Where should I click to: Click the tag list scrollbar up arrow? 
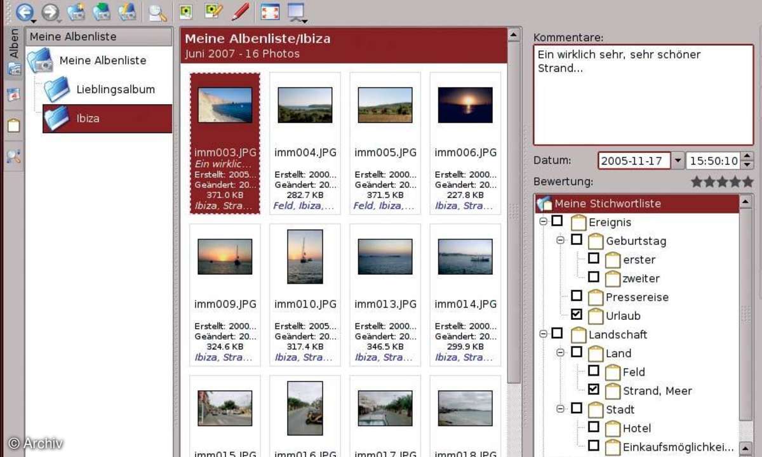point(747,202)
